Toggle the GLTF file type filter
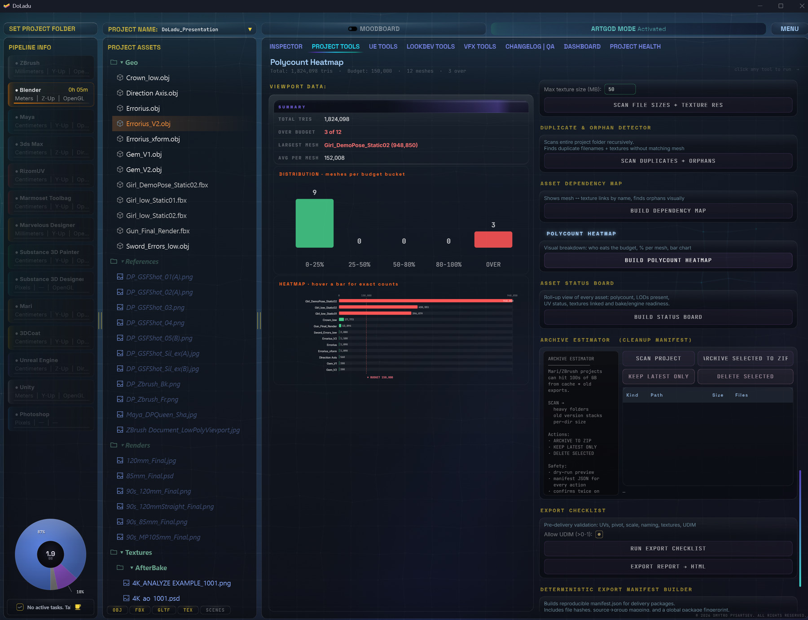 tap(164, 610)
